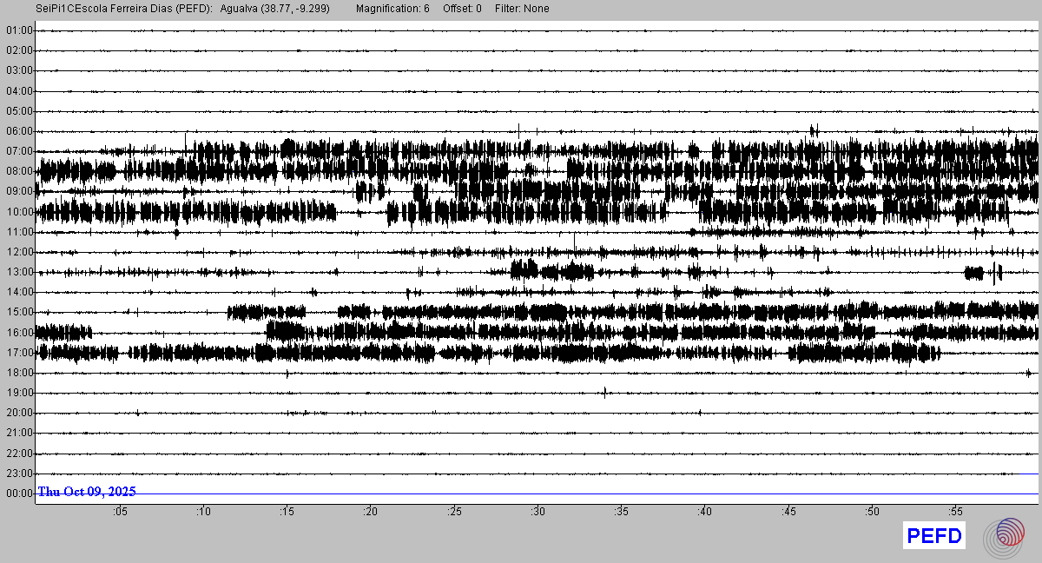The image size is (1042, 563).
Task: Click the :45 minute axis tick
Action: pyautogui.click(x=788, y=512)
